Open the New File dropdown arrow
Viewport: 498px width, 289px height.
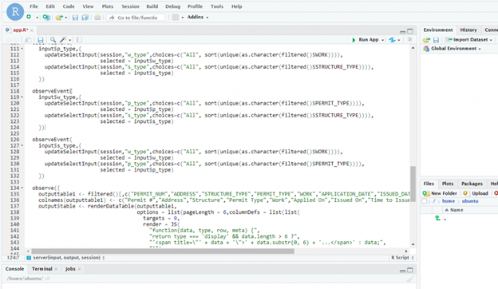point(37,18)
